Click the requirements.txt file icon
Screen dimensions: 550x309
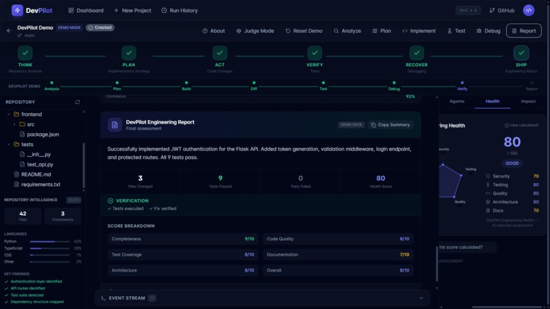coord(16,184)
